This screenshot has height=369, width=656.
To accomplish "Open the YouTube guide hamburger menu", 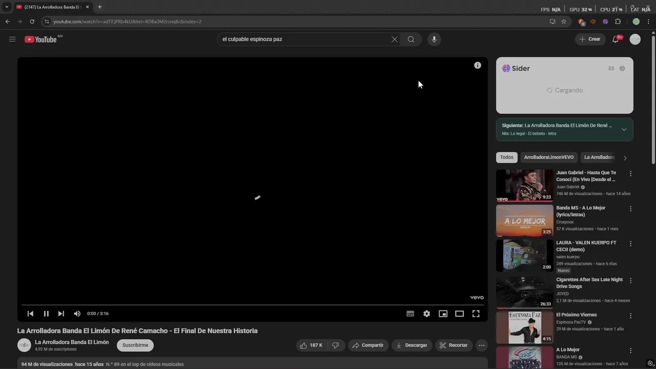I will [12, 39].
